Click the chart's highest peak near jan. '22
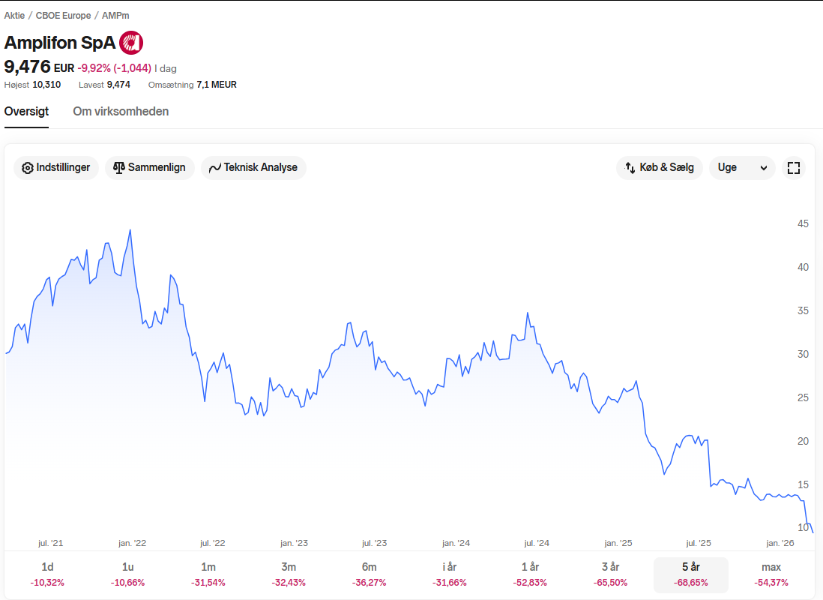This screenshot has width=823, height=600. pos(130,230)
